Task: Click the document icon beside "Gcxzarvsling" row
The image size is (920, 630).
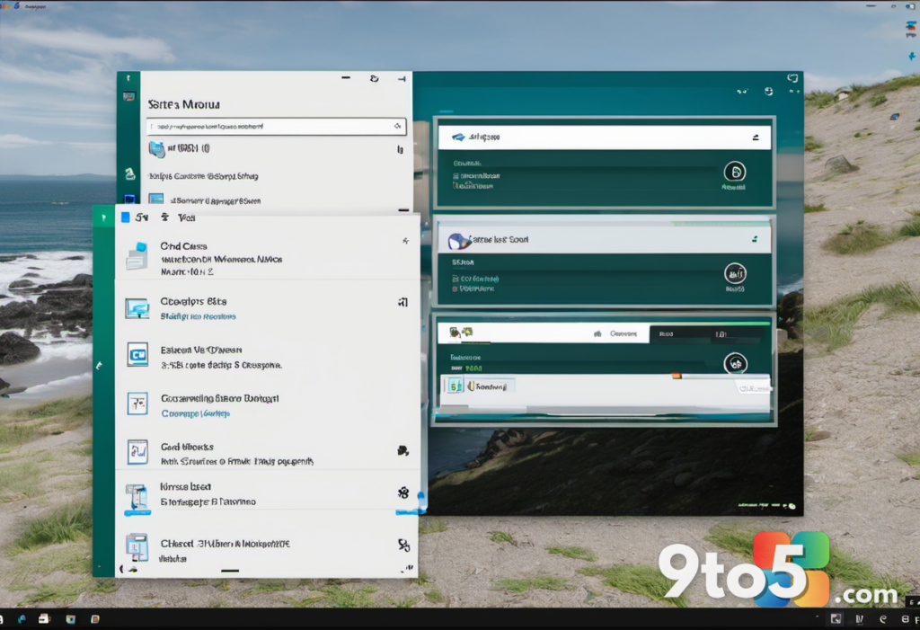Action: pyautogui.click(x=137, y=404)
